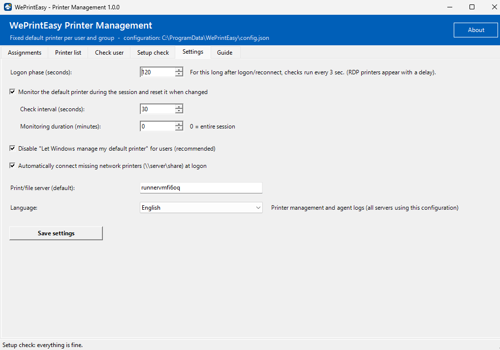Click the configuration path config.json text
This screenshot has height=350, width=500.
[x=196, y=38]
